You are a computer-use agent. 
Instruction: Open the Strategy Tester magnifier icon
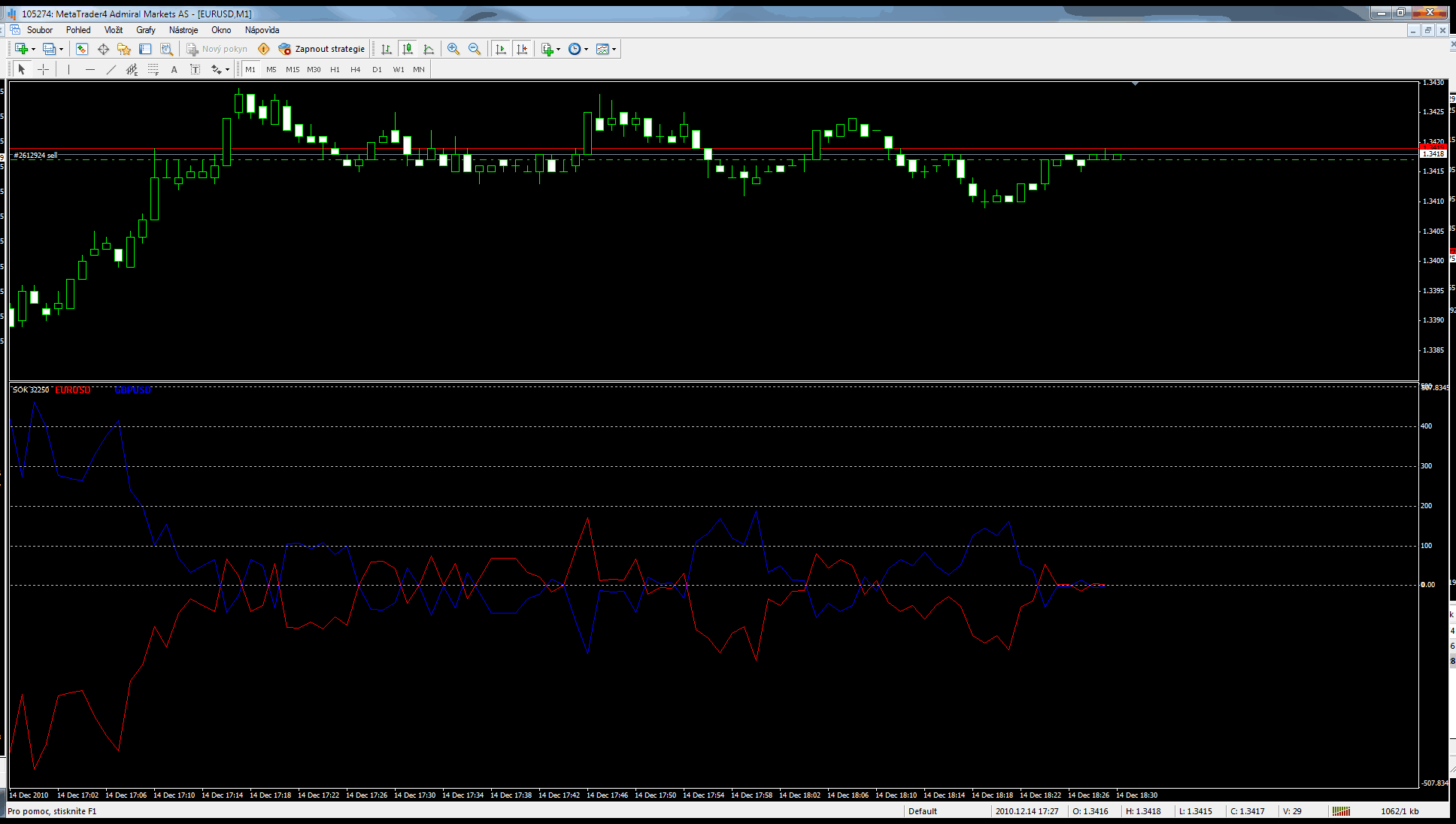166,49
